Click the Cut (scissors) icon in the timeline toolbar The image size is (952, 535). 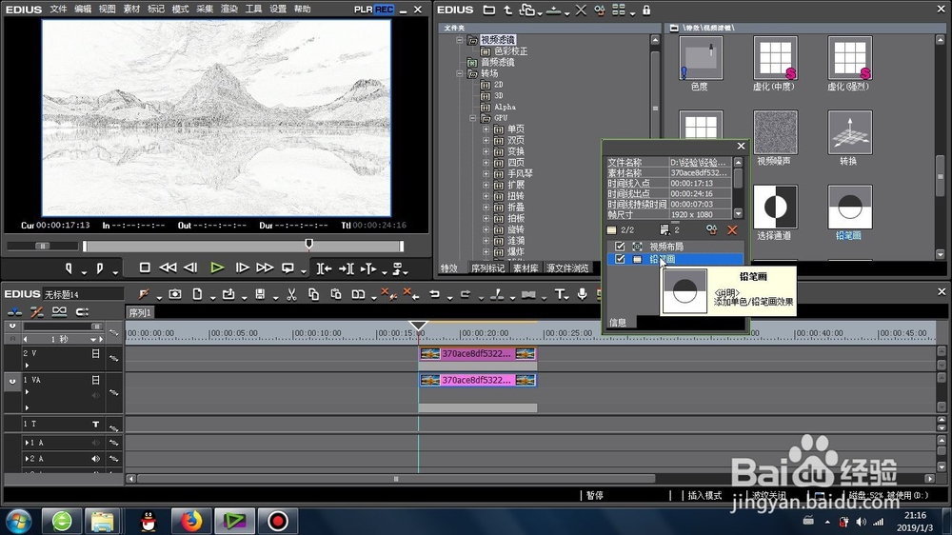pyautogui.click(x=291, y=294)
